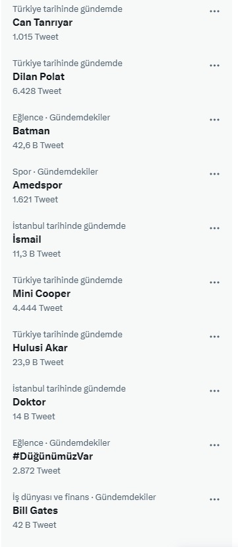Click the three dots beside İsmail trend

click(x=214, y=228)
